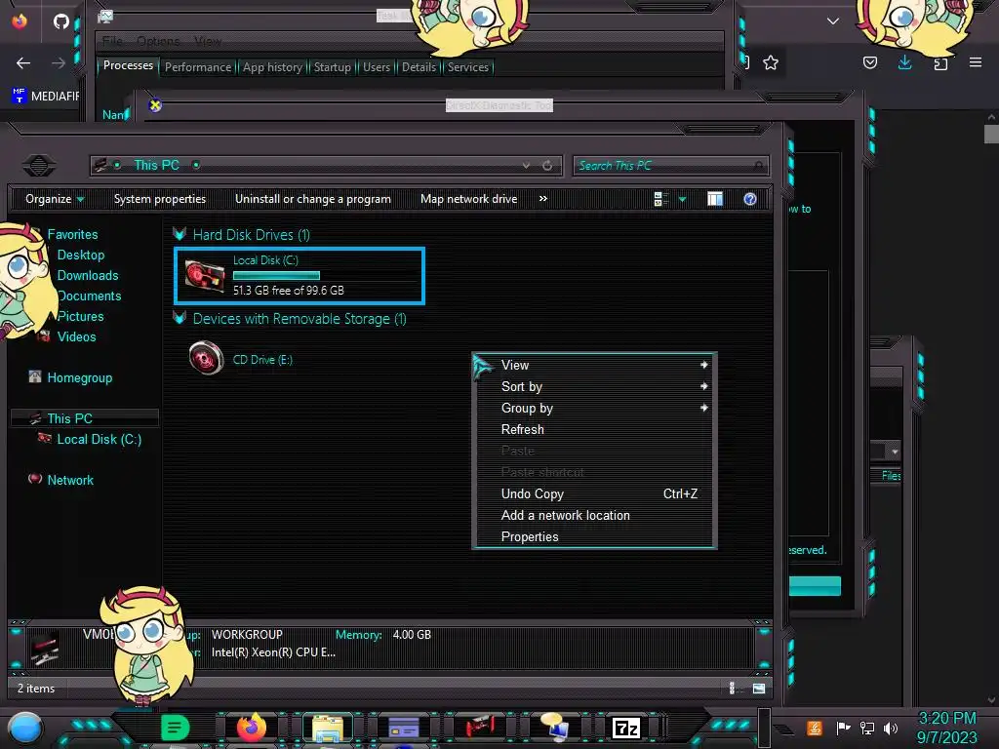This screenshot has width=999, height=749.
Task: Switch to Performance tab in Task Manager
Action: point(198,67)
